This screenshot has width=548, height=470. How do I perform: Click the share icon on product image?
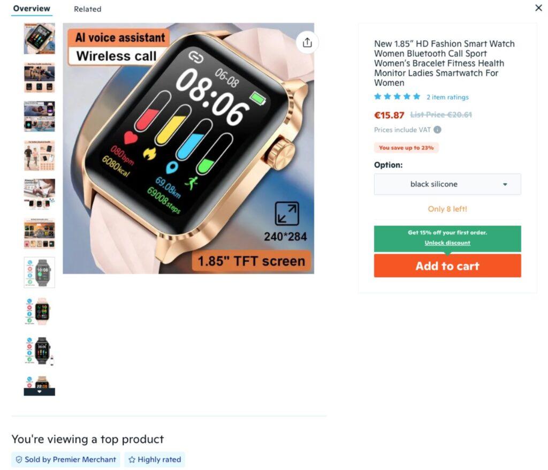307,43
